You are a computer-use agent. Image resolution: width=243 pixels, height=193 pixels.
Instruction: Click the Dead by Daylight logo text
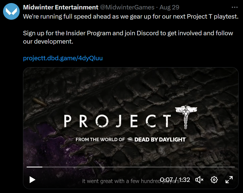tap(160, 140)
